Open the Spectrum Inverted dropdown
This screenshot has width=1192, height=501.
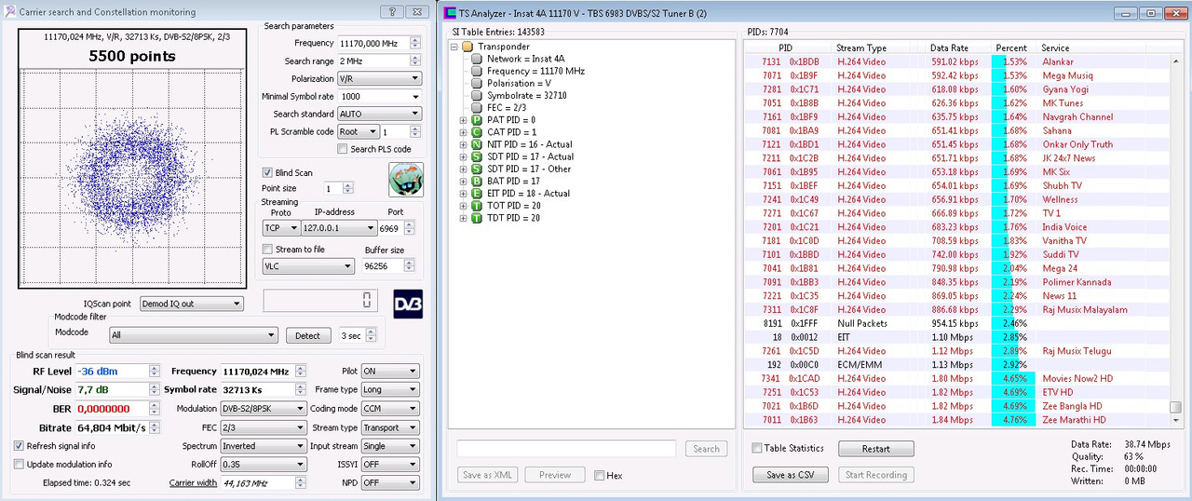click(x=264, y=446)
